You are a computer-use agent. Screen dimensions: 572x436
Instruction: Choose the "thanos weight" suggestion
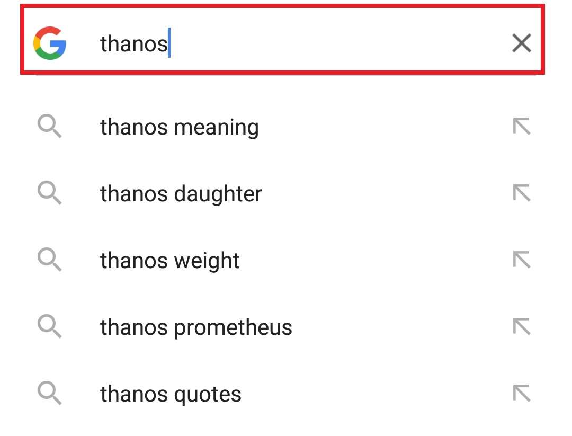[170, 261]
